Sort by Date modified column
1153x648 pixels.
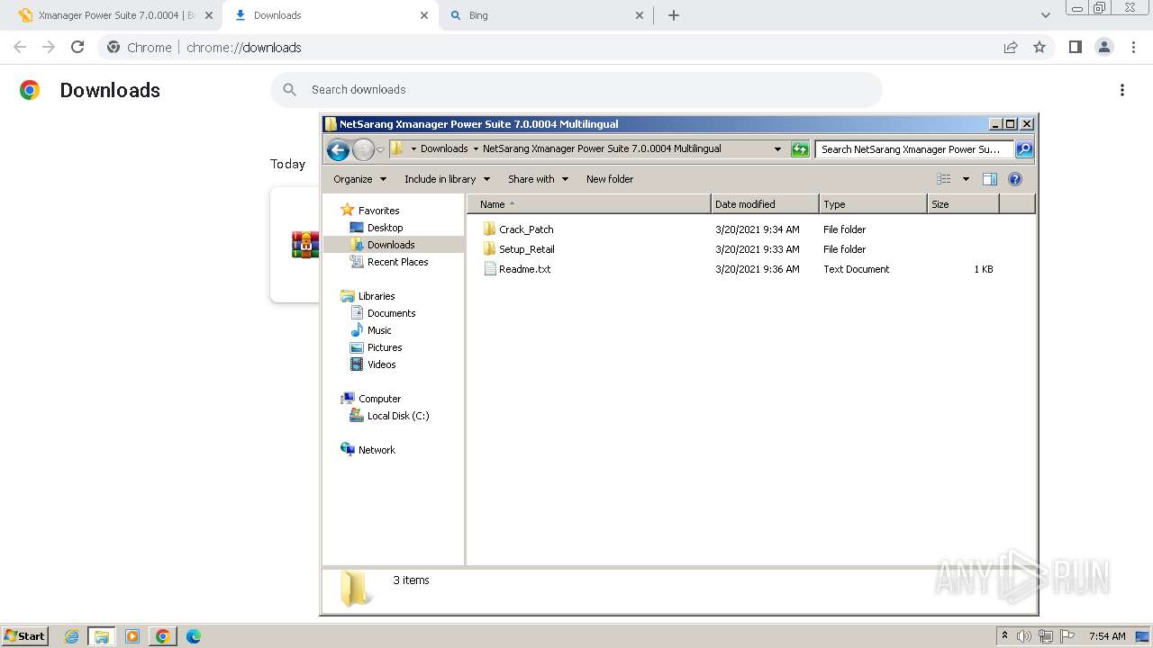(765, 204)
